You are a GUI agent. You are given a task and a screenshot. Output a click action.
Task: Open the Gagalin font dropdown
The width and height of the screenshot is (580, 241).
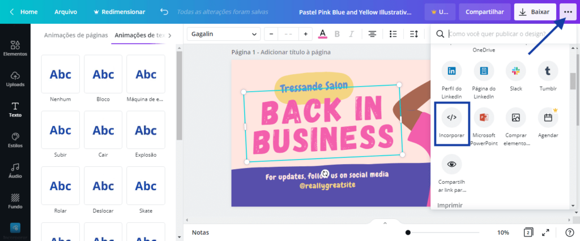(x=223, y=34)
